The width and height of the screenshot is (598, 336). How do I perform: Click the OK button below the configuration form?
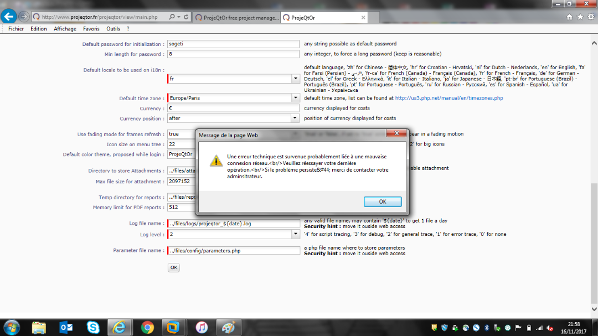pyautogui.click(x=173, y=267)
